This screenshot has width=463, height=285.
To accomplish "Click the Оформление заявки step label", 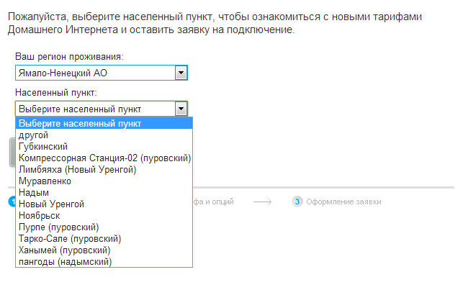I will (343, 202).
